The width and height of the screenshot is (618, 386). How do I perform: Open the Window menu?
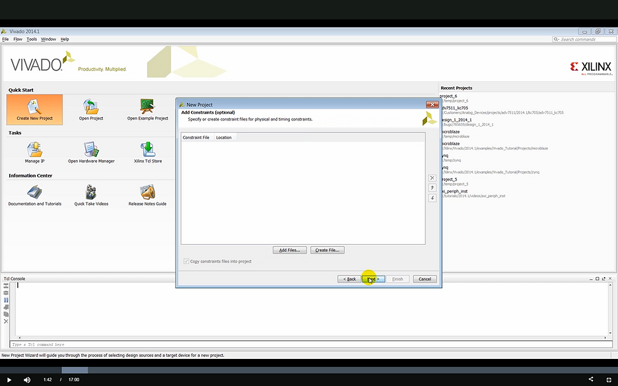[48, 40]
